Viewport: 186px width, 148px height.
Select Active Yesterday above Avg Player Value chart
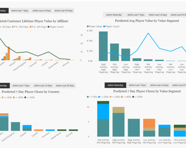[114, 15]
